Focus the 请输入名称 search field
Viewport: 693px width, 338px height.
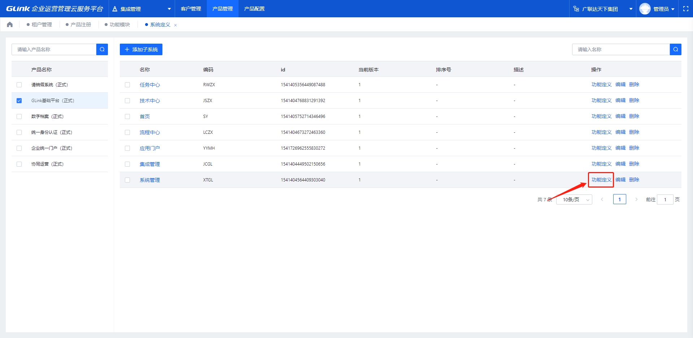[x=621, y=49]
